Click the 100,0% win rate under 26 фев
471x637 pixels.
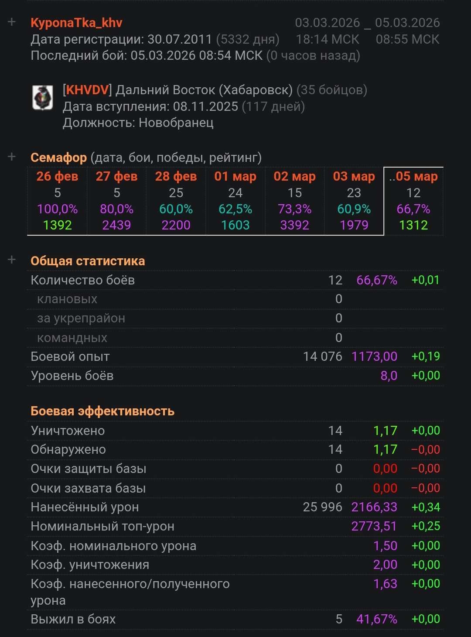pyautogui.click(x=57, y=209)
